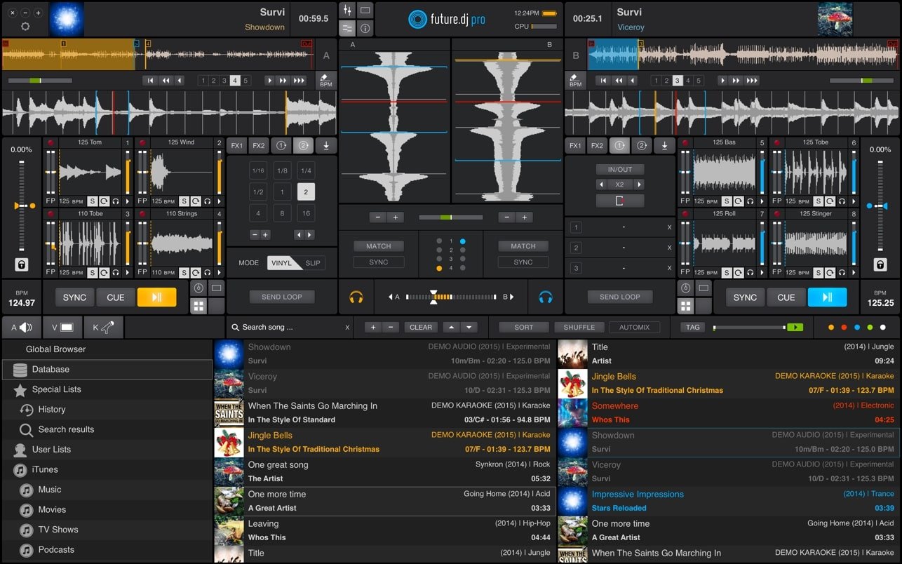The width and height of the screenshot is (902, 564).
Task: Toggle the AUTOMIX button
Action: tap(634, 328)
